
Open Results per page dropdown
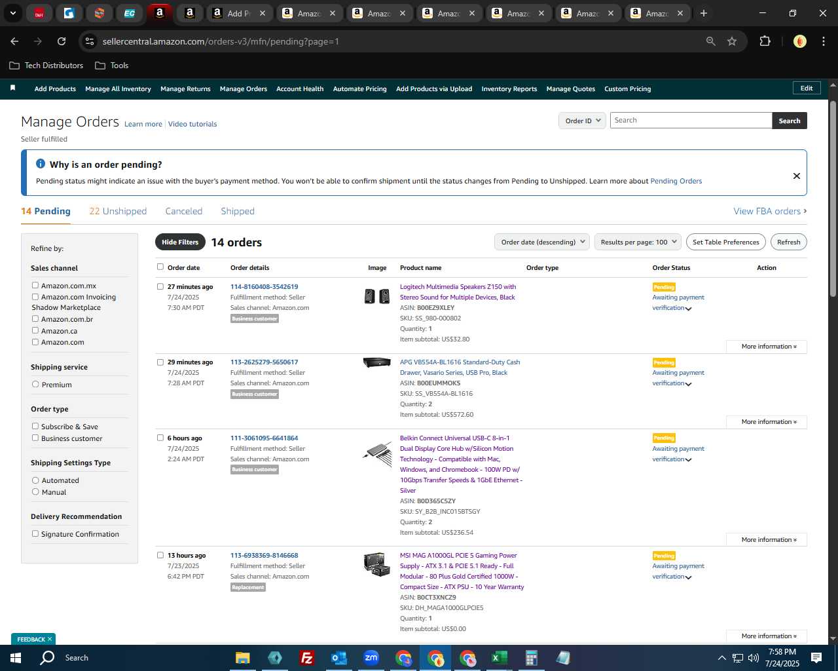coord(638,242)
